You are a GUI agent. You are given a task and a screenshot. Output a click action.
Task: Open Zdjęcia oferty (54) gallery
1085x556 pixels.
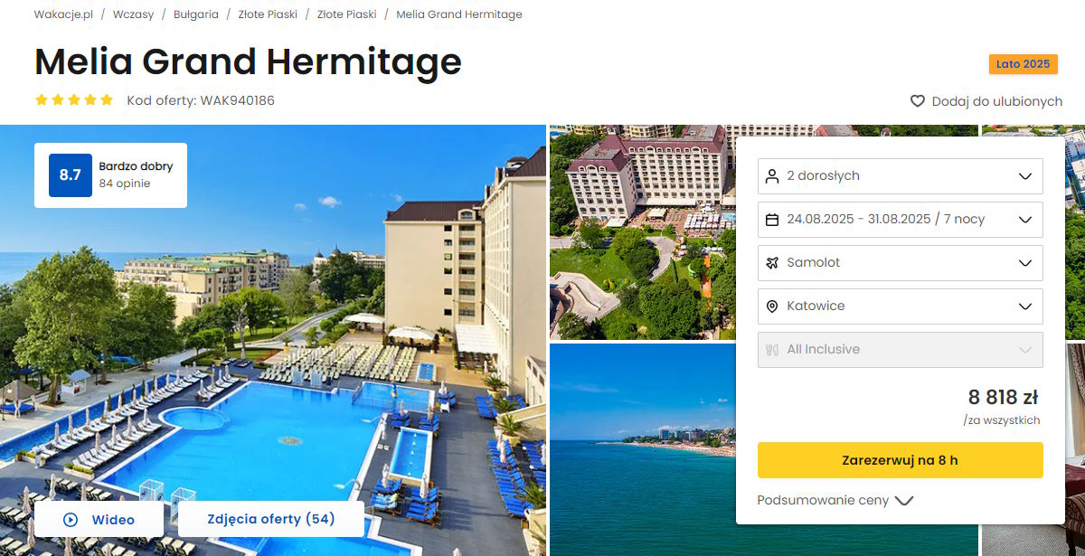[271, 519]
